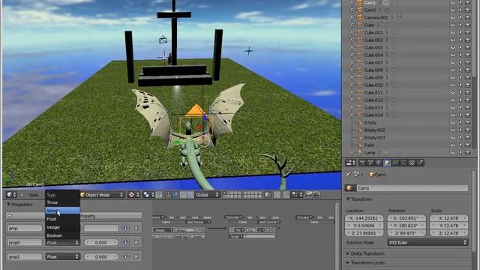This screenshot has height=270, width=480.
Task: Open the Render properties tab icon
Action: (362, 163)
